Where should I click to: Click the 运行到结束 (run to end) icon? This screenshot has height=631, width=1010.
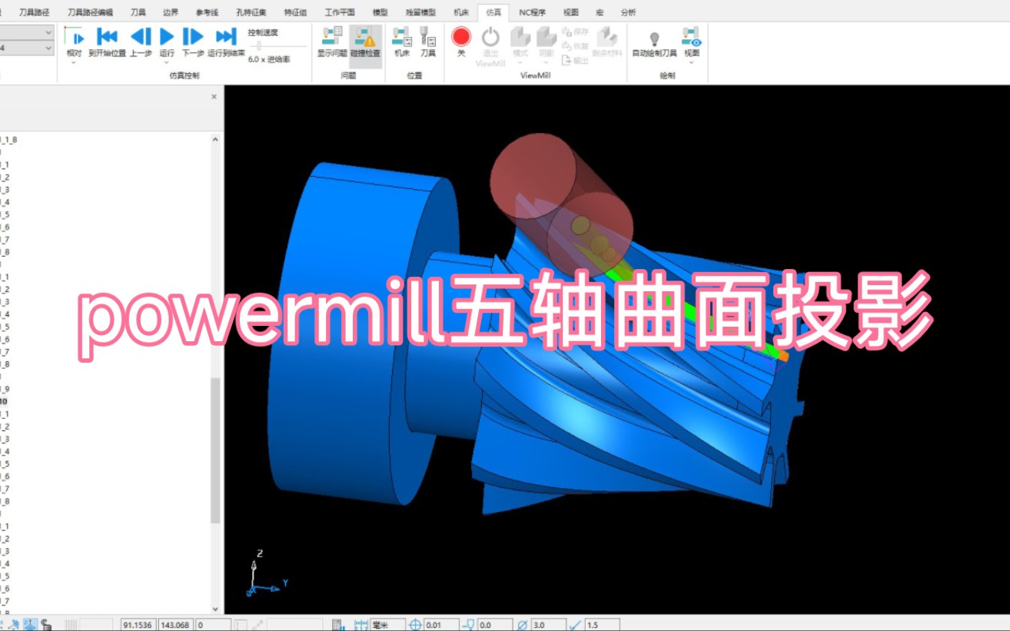[226, 36]
